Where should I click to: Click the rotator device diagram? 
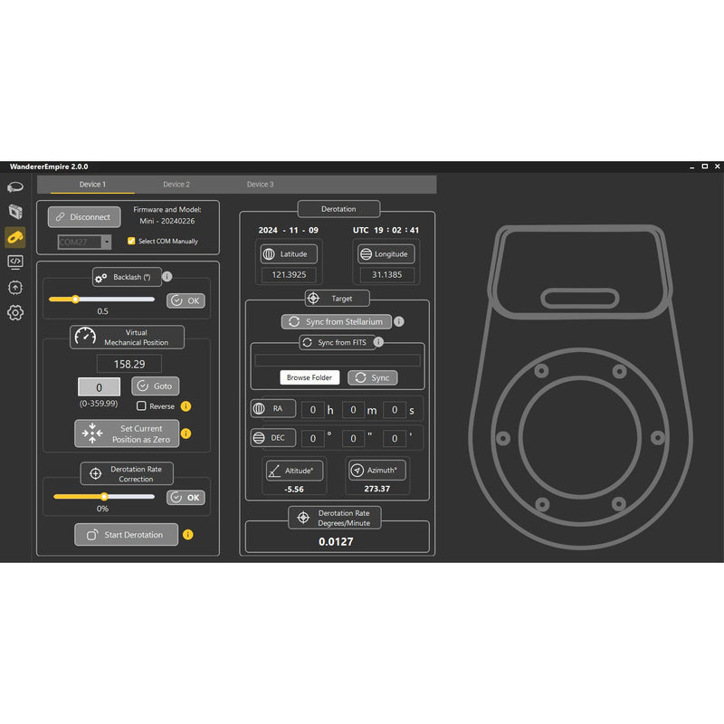pos(580,387)
